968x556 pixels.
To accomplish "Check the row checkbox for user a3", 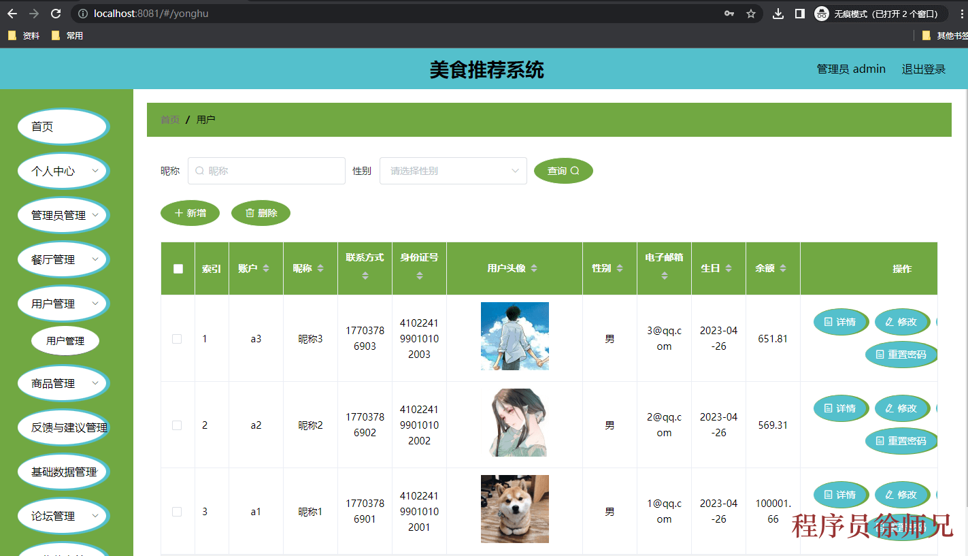I will [x=177, y=339].
